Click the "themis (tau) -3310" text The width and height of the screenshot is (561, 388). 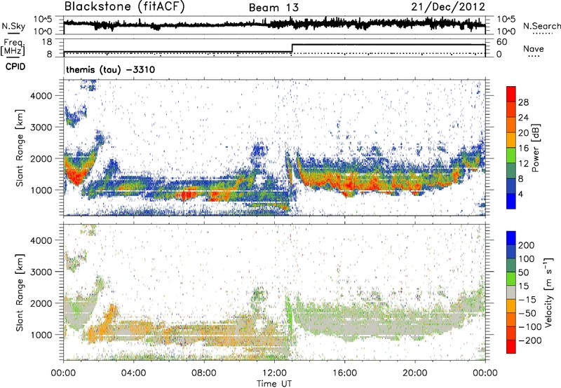pyautogui.click(x=111, y=69)
